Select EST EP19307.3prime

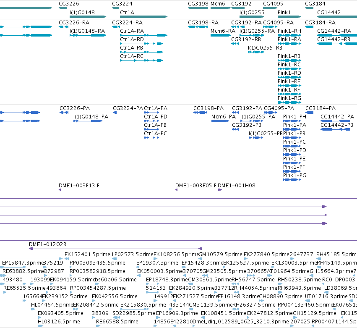pos(157,263)
